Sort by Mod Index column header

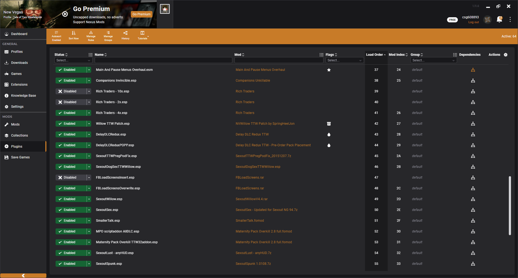[x=398, y=55]
